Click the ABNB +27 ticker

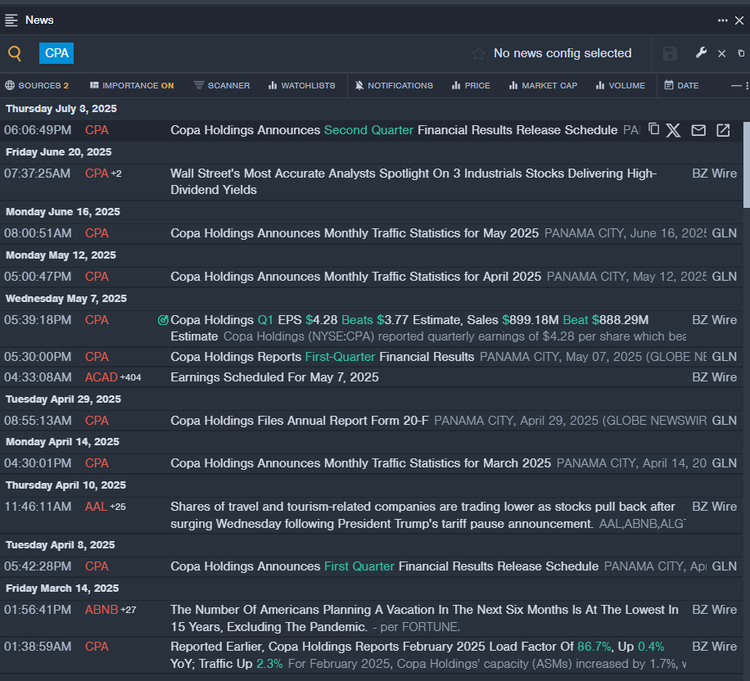[111, 610]
